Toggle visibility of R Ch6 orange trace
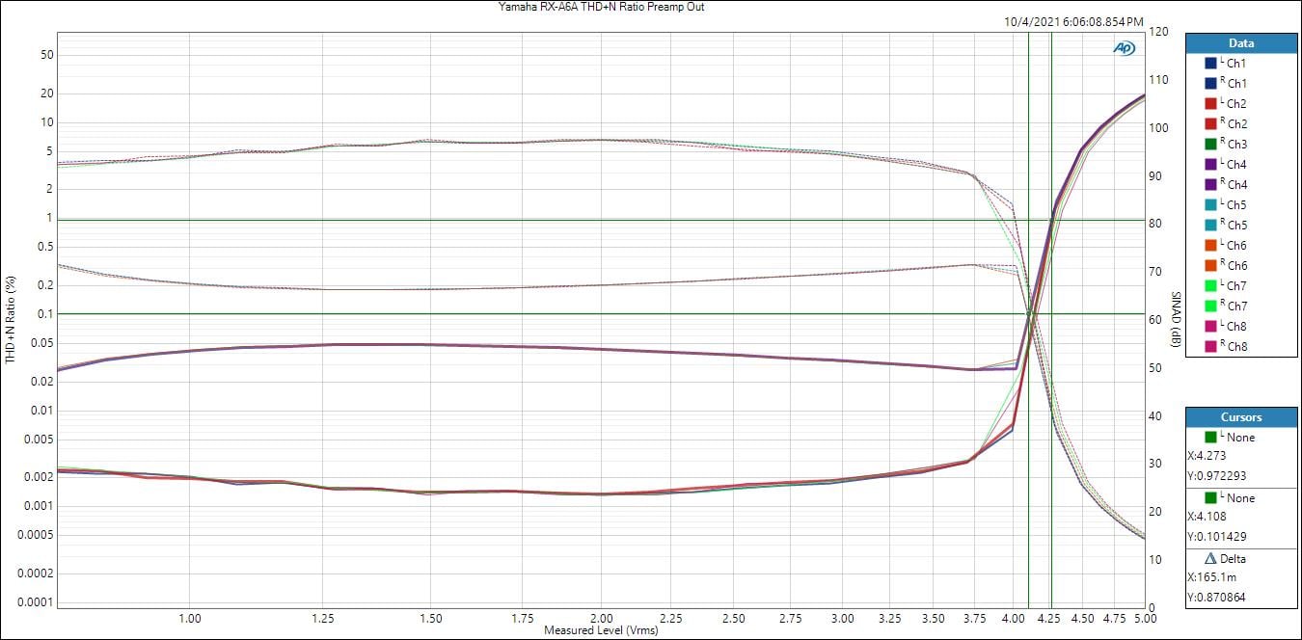The height and width of the screenshot is (640, 1302). (1210, 265)
